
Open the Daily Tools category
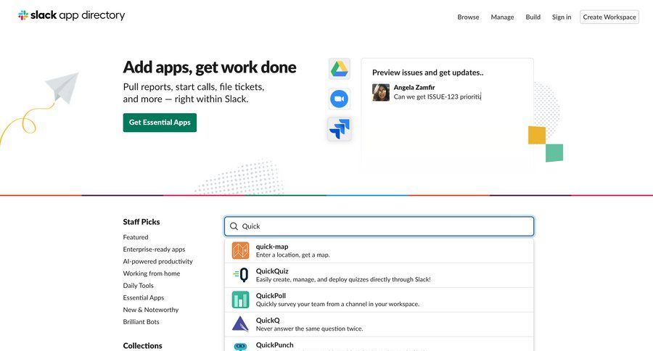click(139, 286)
